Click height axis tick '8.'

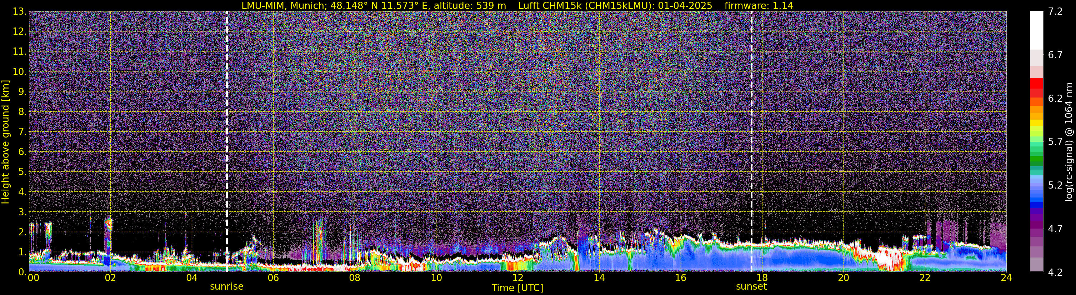22,112
